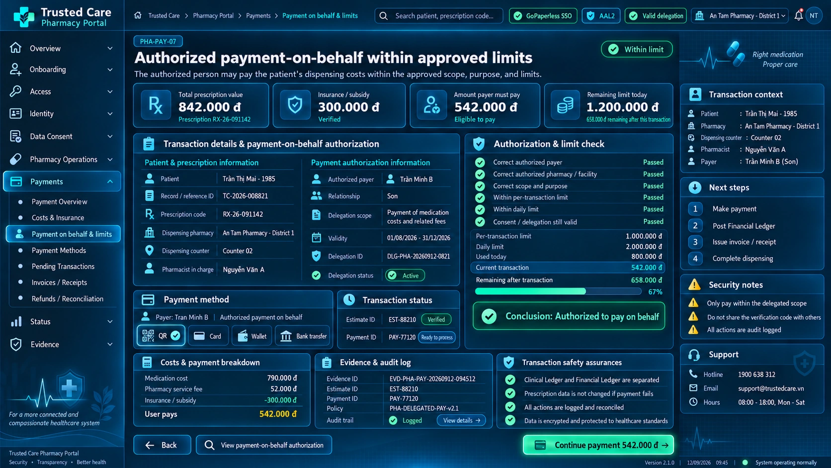Click the search magnifier icon
The height and width of the screenshot is (468, 831).
point(384,16)
